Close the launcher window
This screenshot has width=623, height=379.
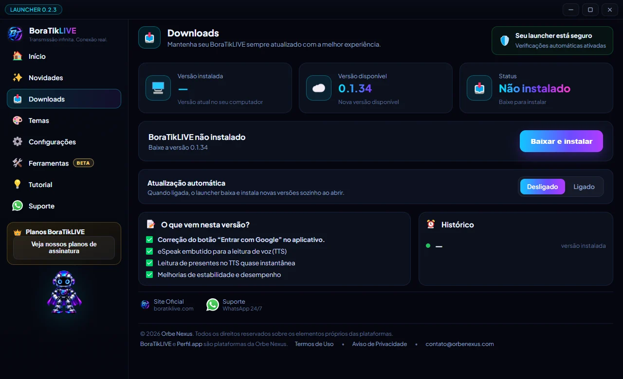(610, 9)
